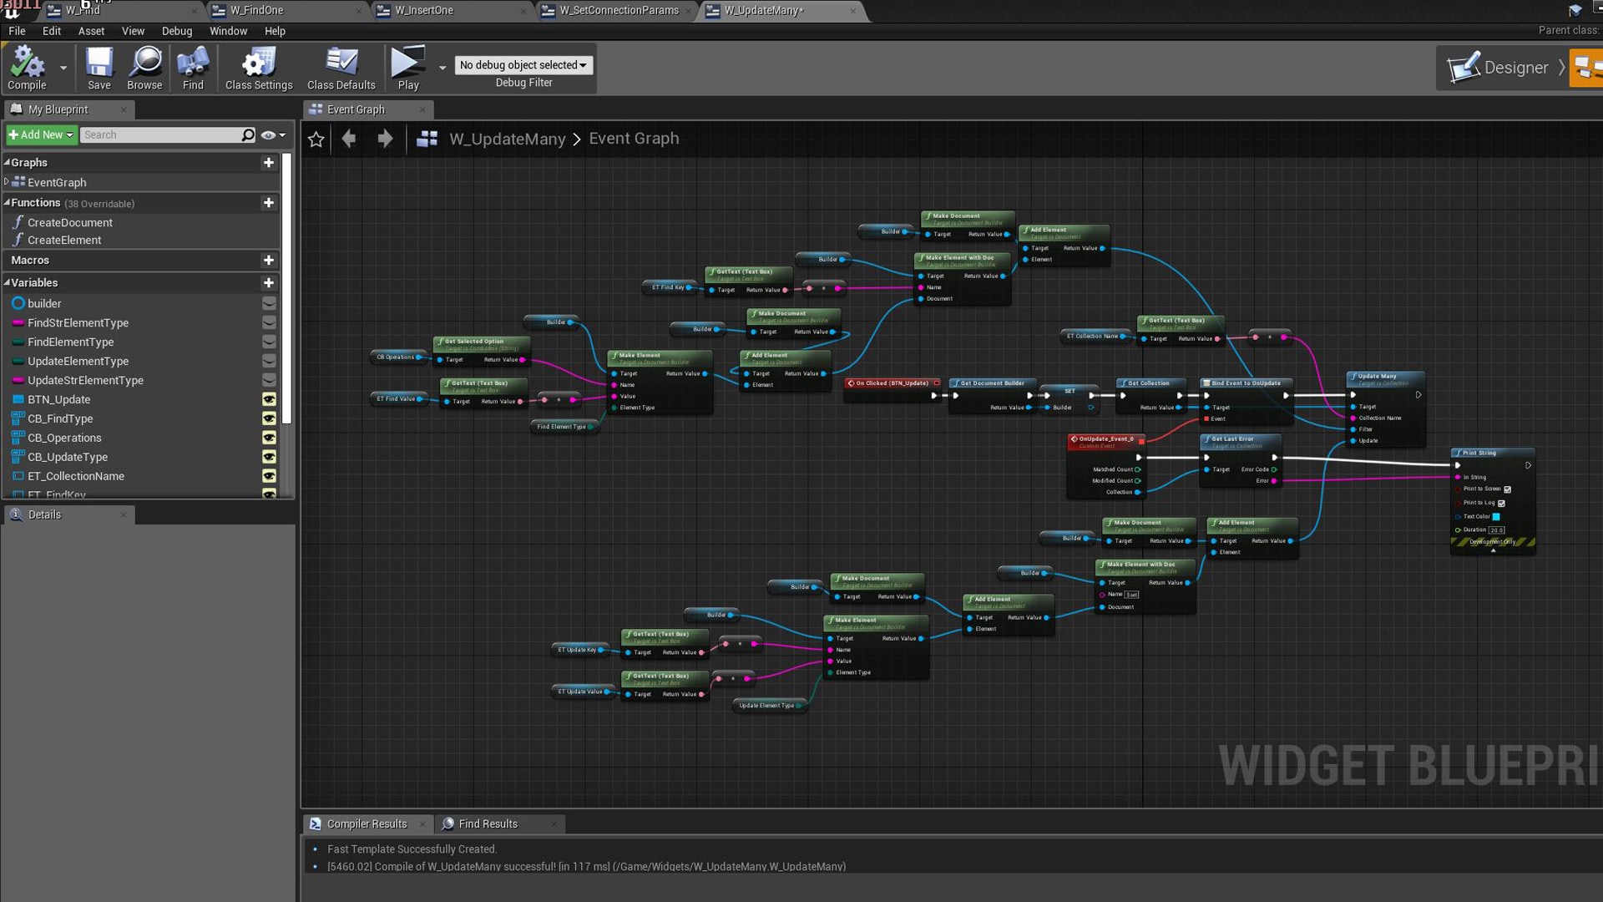The image size is (1603, 902).
Task: Toggle visibility eye for BTN_Update variable
Action: point(269,399)
